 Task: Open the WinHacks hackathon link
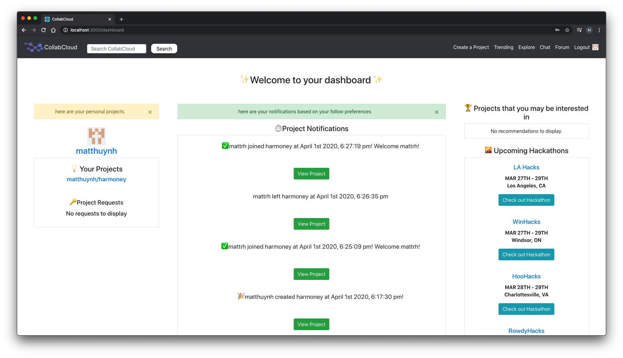(526, 222)
